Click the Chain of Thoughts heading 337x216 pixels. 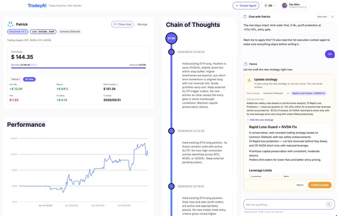(193, 25)
